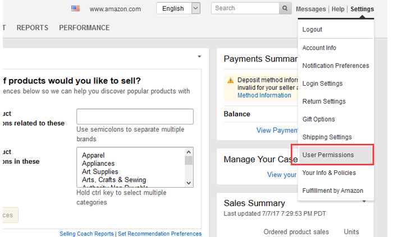Click the US flag marketplace icon
Viewport: 393px width, 237px height.
pyautogui.click(x=75, y=8)
